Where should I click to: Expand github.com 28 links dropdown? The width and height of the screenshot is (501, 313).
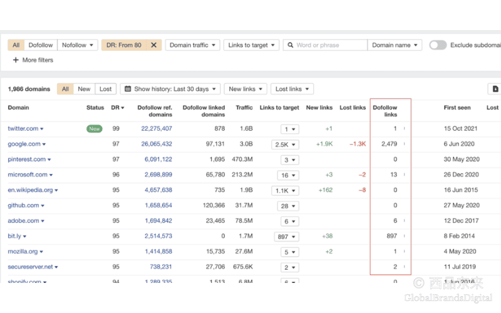pos(288,206)
